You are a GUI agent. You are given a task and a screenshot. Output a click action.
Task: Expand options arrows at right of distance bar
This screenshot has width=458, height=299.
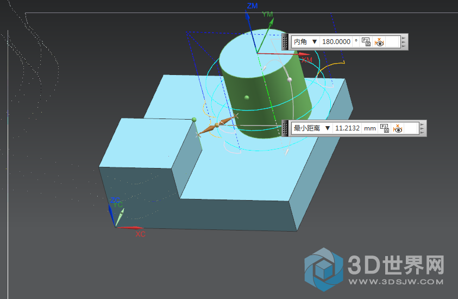pyautogui.click(x=423, y=128)
